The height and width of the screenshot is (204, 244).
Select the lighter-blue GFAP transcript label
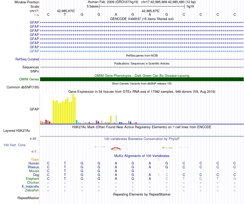pos(34,51)
